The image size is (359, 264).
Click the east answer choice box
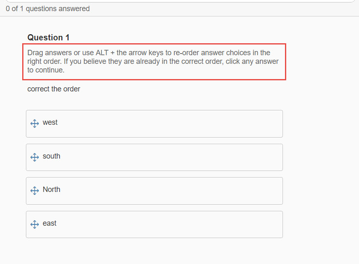point(154,224)
